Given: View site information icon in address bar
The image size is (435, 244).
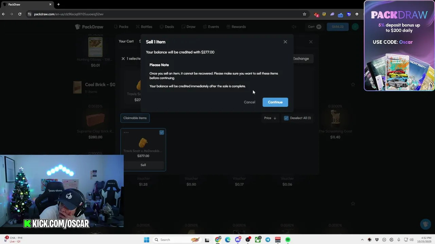Looking at the screenshot, I should click(30, 14).
